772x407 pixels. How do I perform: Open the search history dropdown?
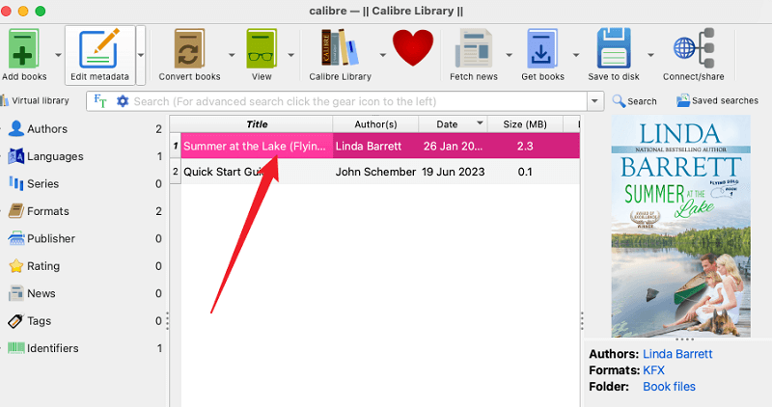click(594, 101)
